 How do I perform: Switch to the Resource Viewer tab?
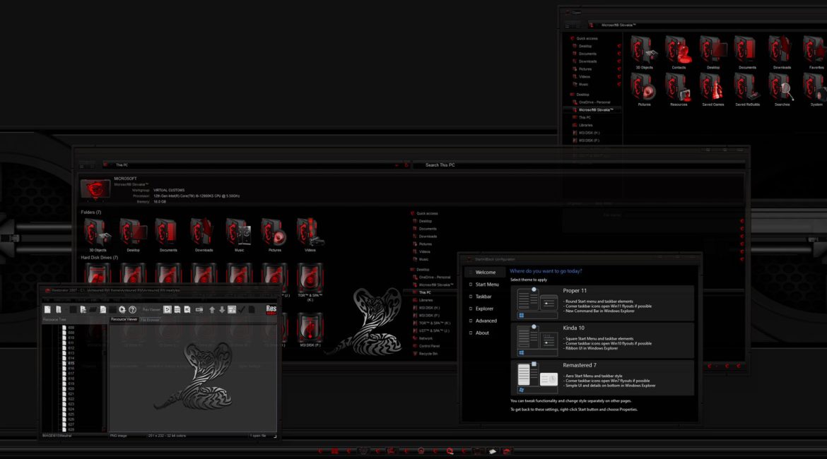click(124, 319)
